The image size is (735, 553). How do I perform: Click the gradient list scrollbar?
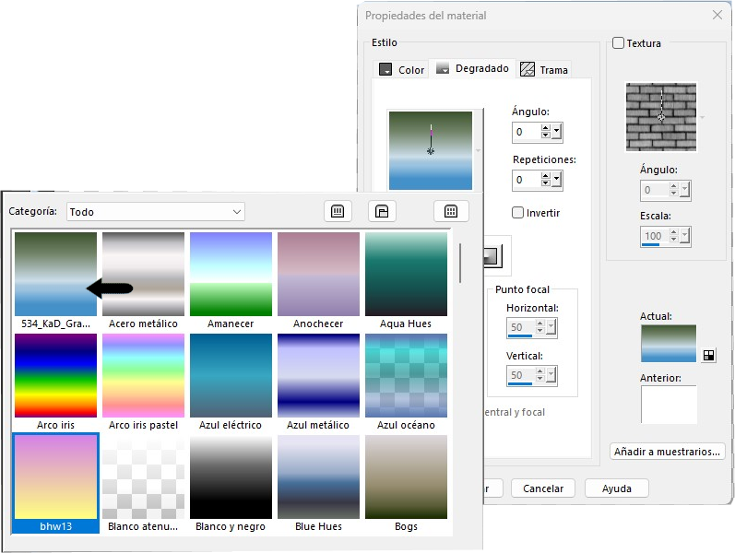[x=460, y=264]
